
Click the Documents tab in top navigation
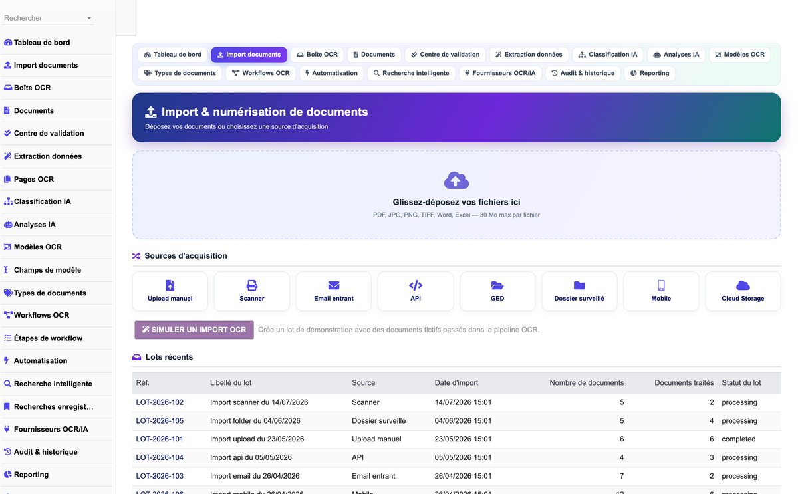pyautogui.click(x=374, y=55)
